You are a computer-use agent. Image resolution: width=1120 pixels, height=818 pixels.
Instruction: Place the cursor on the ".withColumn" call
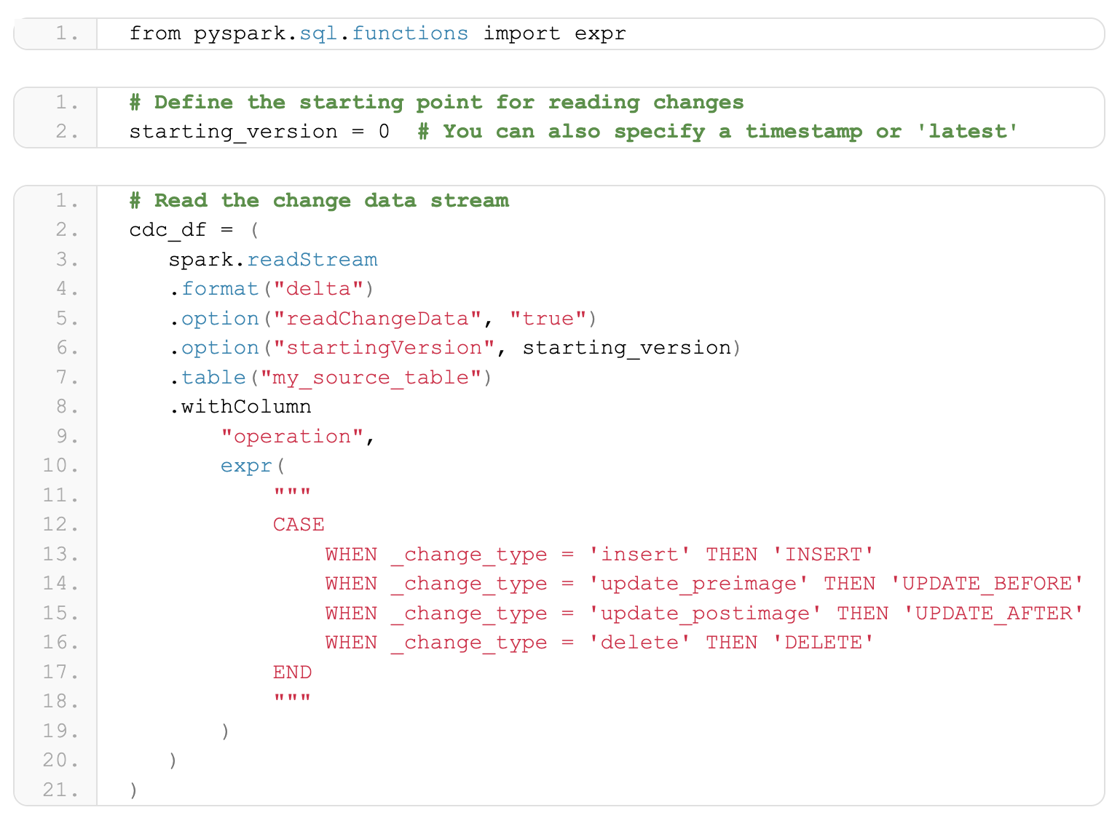241,407
